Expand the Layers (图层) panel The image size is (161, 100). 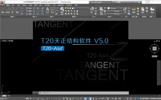click(x=74, y=16)
